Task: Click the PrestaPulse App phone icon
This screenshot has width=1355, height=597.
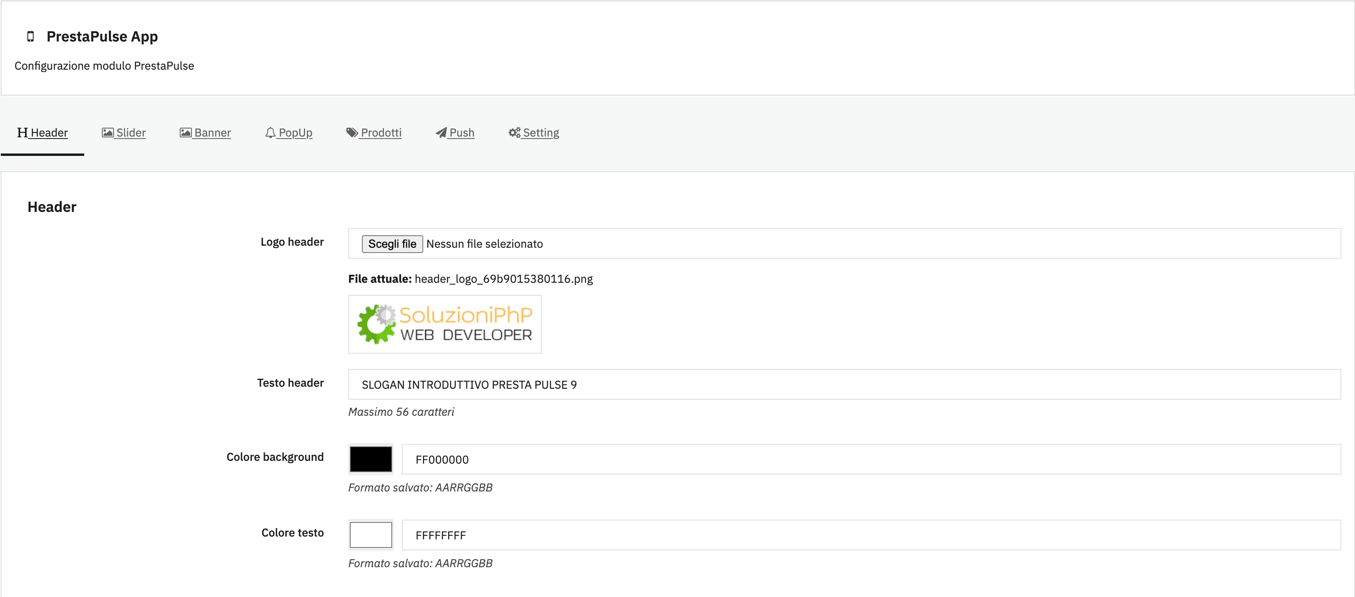Action: pos(30,36)
